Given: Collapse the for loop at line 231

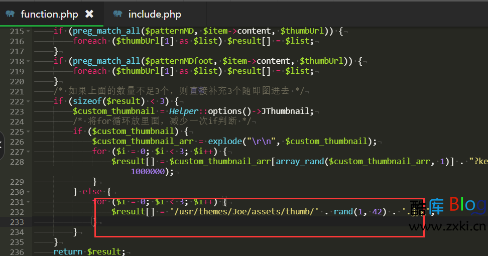Looking at the screenshot, I should [29, 202].
